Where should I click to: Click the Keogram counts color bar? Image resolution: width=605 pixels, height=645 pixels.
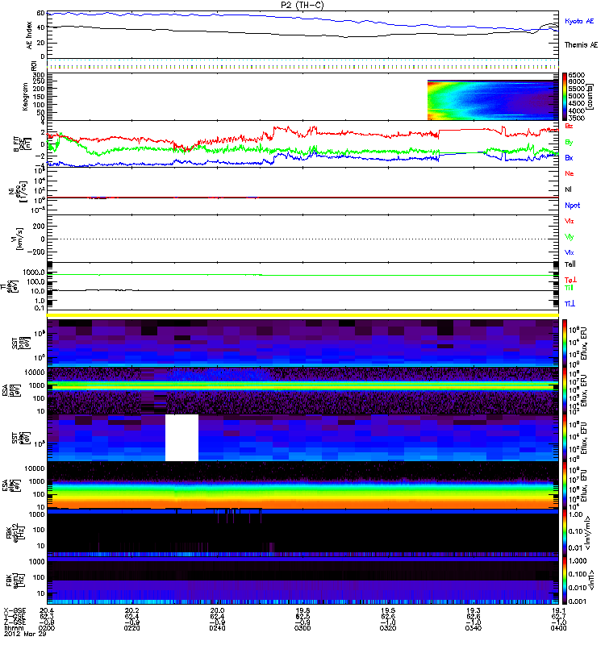pyautogui.click(x=565, y=97)
